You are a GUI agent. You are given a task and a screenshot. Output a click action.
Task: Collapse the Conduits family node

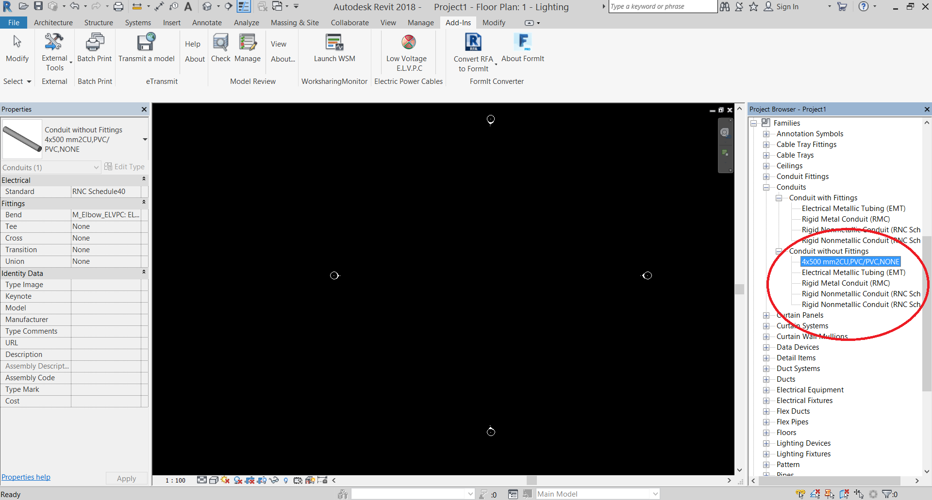(766, 187)
